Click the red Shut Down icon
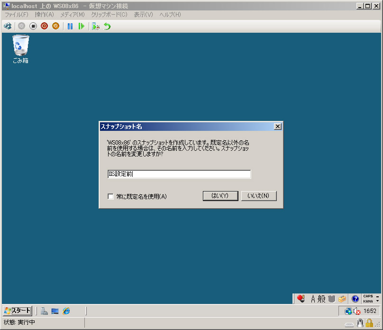Screen dimensions: 383x330 point(44,26)
